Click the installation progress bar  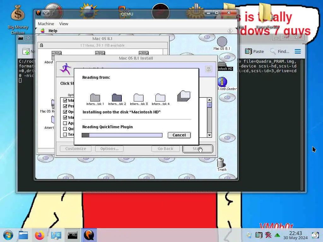click(122, 135)
